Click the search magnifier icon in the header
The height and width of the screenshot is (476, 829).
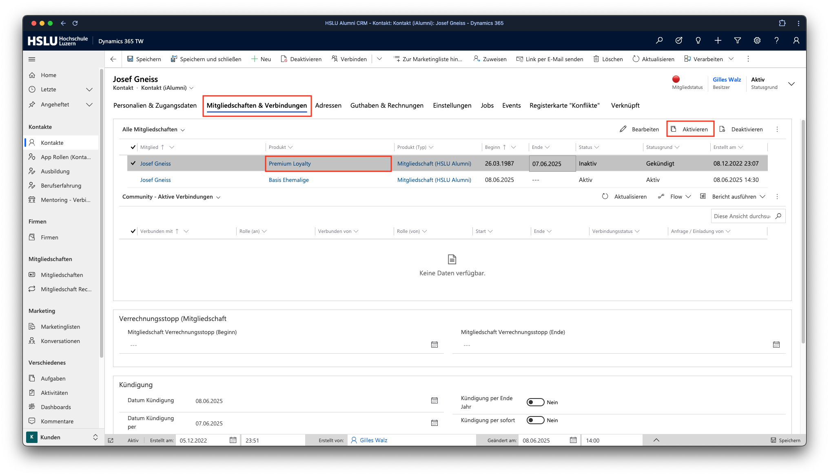point(659,41)
